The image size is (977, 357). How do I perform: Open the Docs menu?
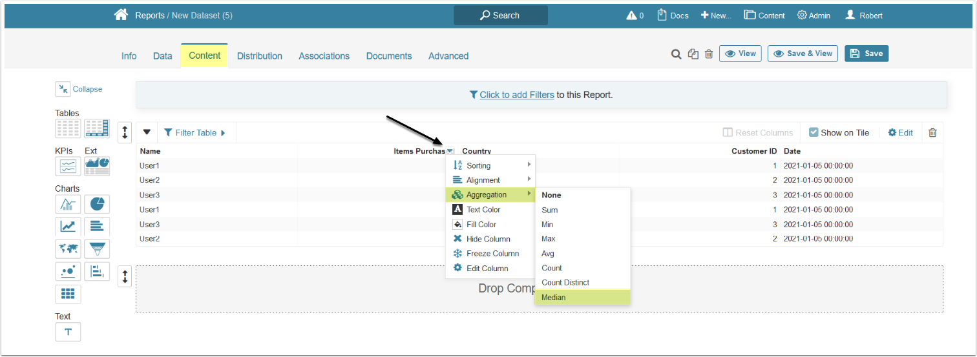pos(673,15)
